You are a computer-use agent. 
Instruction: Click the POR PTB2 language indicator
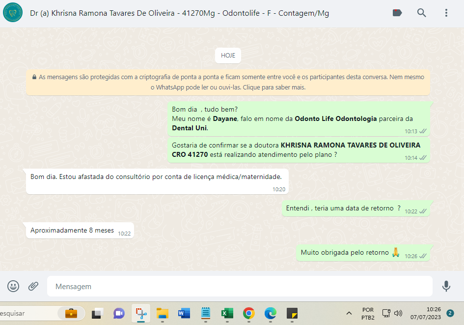tap(368, 314)
